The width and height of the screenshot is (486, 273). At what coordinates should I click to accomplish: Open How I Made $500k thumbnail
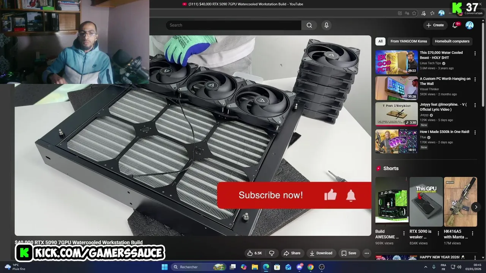(396, 141)
